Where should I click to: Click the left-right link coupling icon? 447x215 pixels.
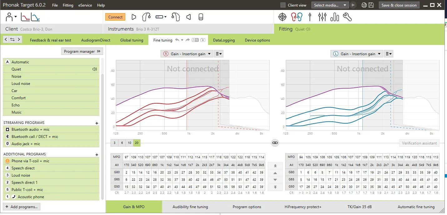pyautogui.click(x=275, y=143)
